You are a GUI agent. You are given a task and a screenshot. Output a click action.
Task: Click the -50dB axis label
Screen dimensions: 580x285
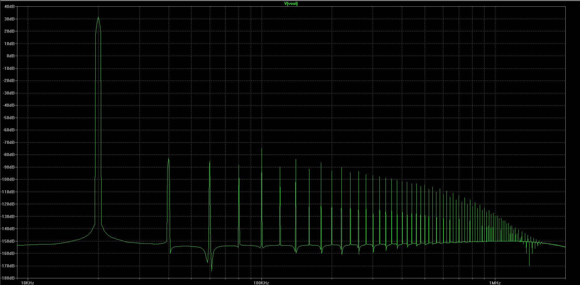(9, 118)
